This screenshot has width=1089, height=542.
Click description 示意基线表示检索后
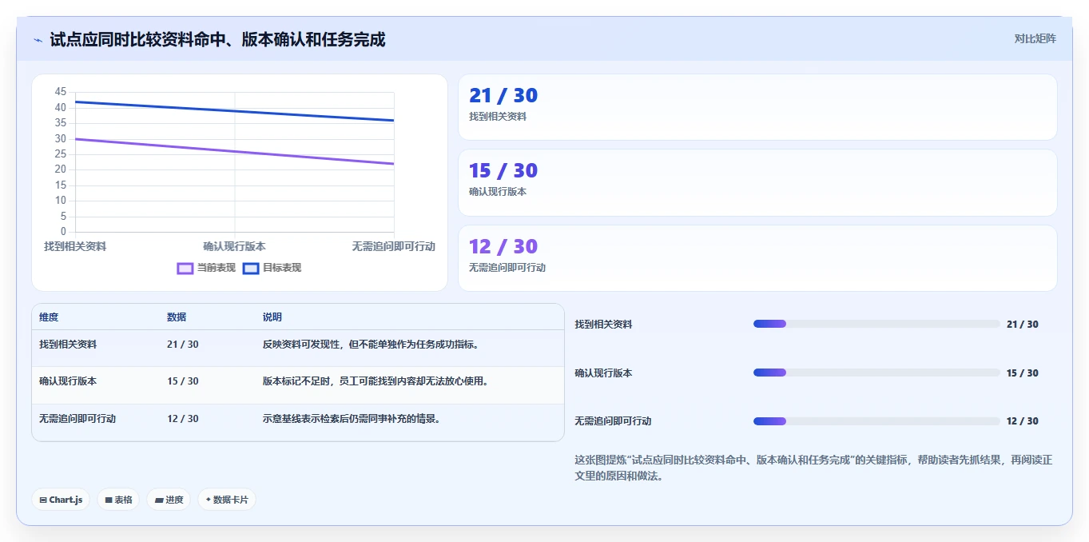[352, 419]
